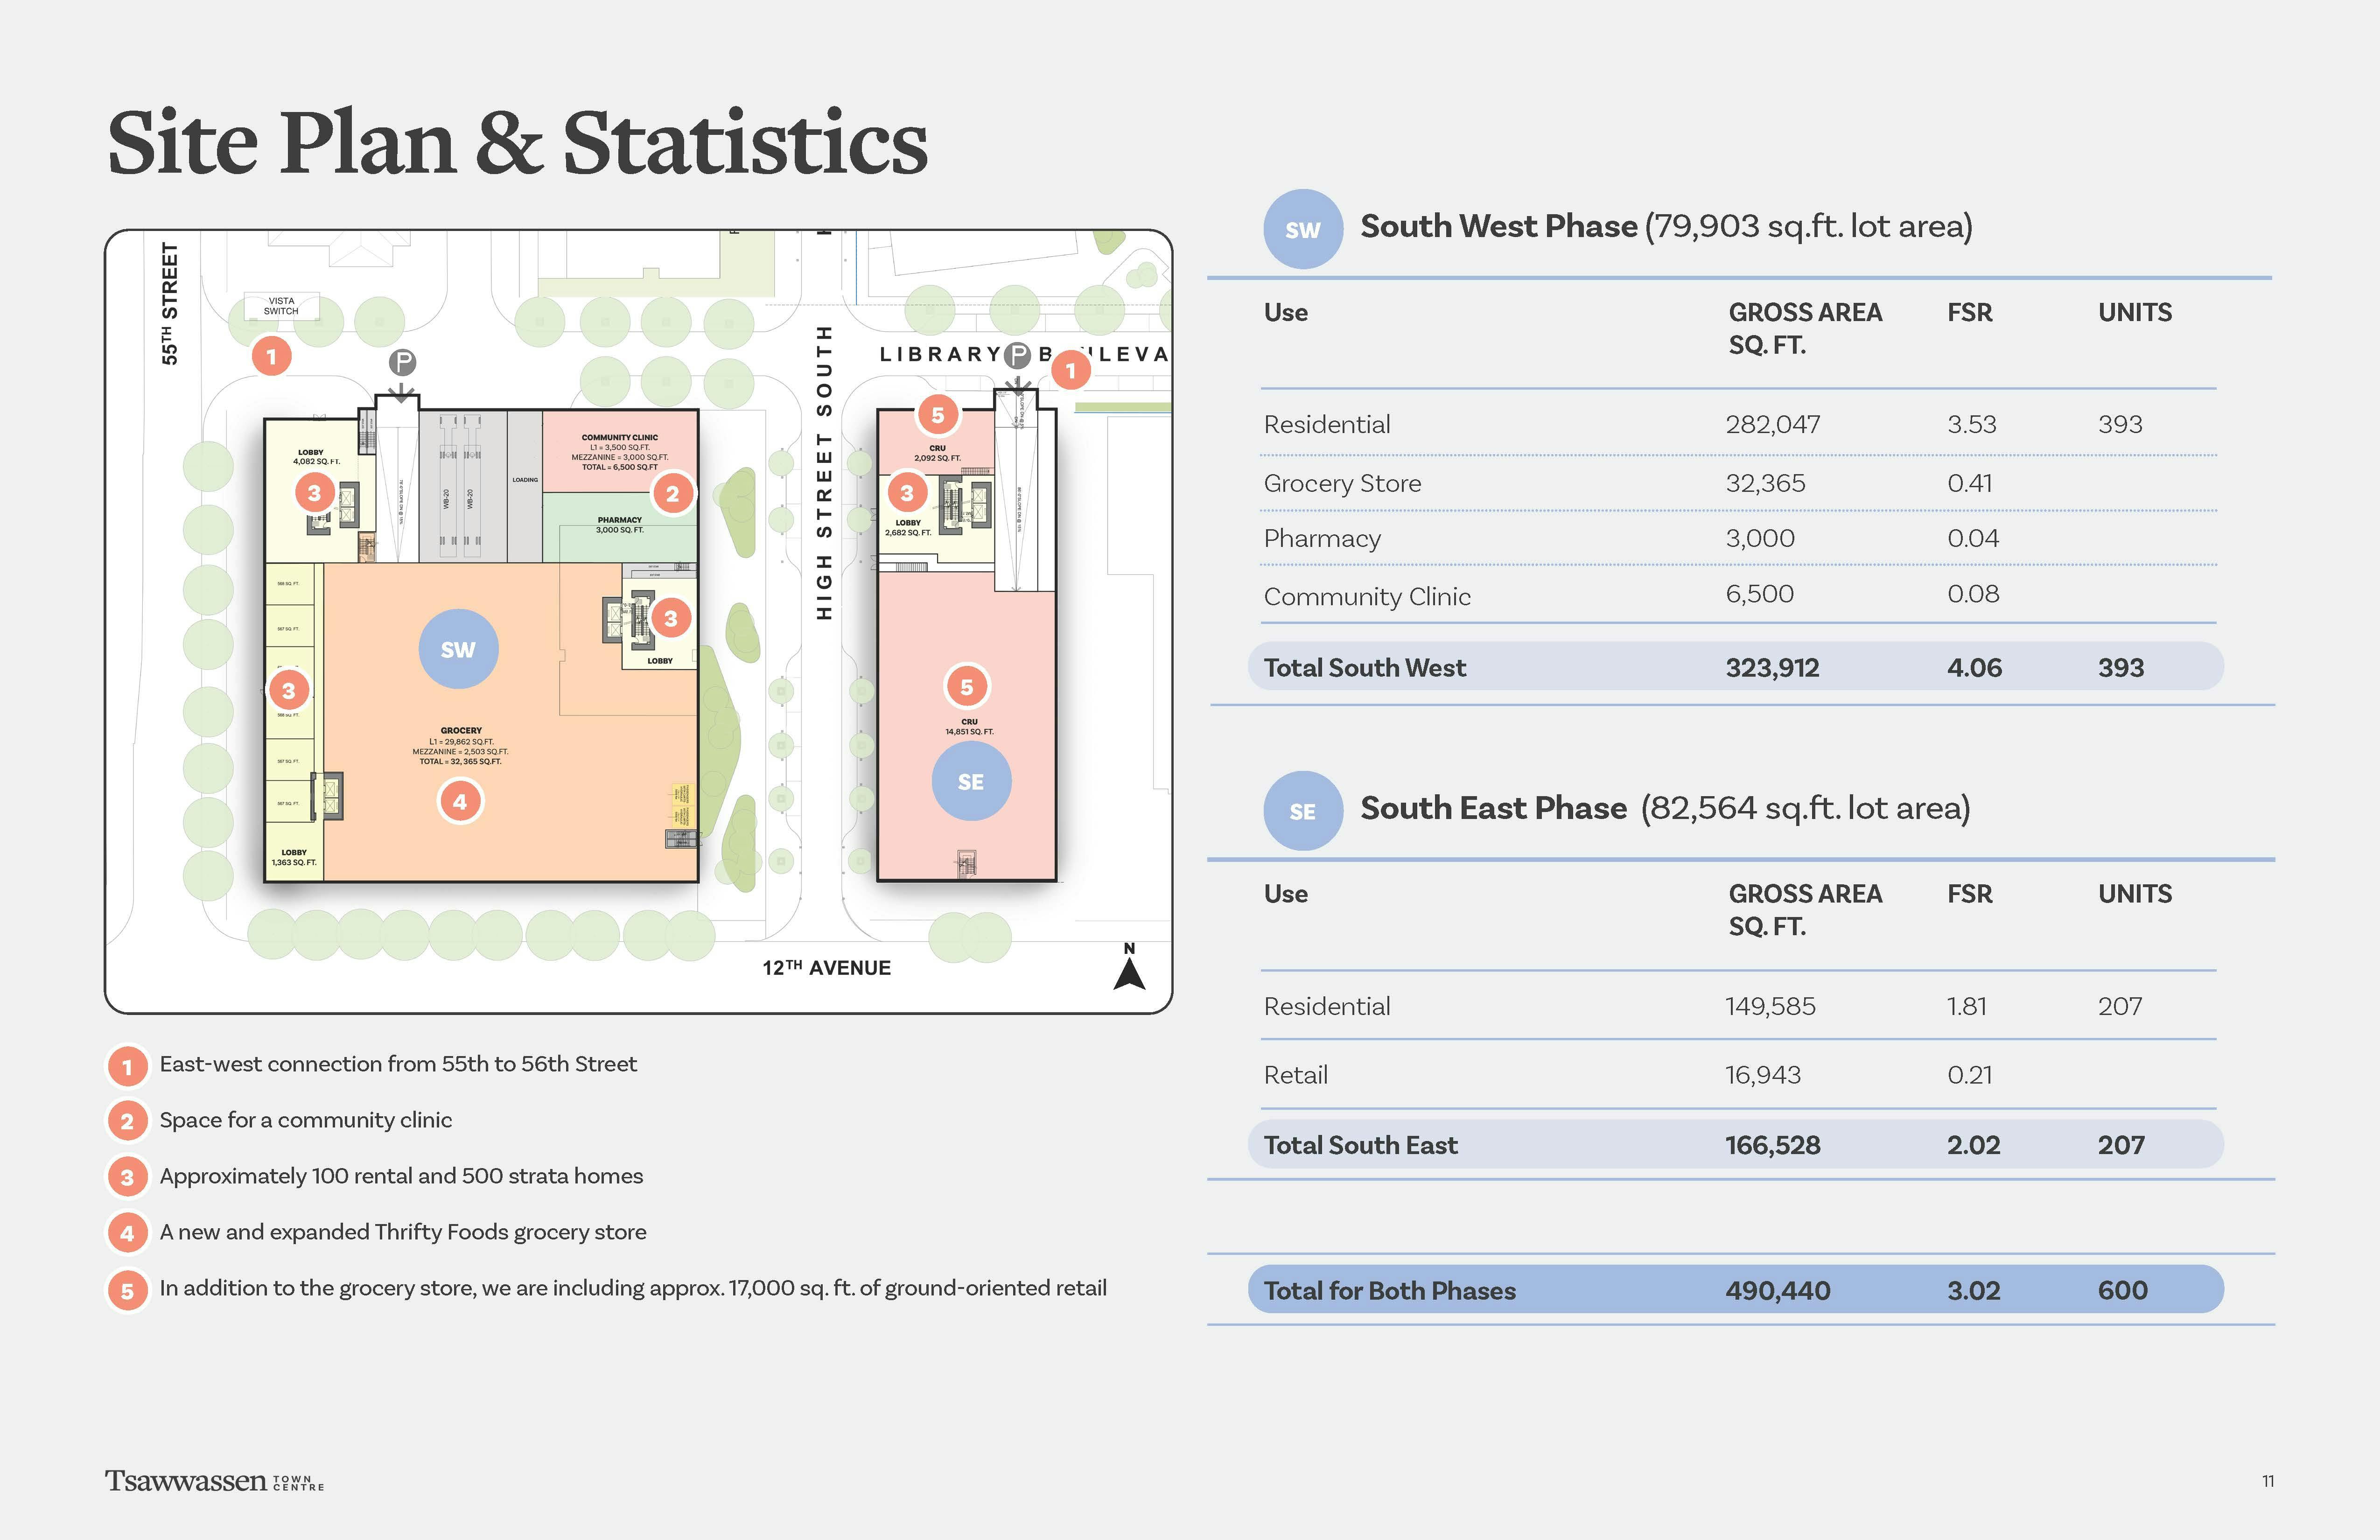Click the Tsawwassen Town Centre logo
Image resolution: width=2380 pixels, height=1540 pixels.
click(214, 1481)
